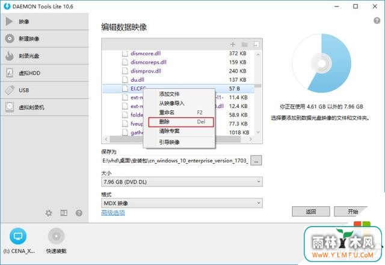Screen dimensions: 385x265
Task: Click the file icon next to du.dll
Action: (125, 80)
